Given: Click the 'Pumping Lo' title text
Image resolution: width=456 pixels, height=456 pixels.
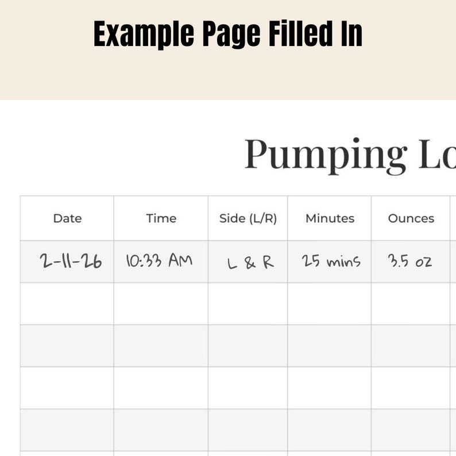Looking at the screenshot, I should (x=350, y=156).
